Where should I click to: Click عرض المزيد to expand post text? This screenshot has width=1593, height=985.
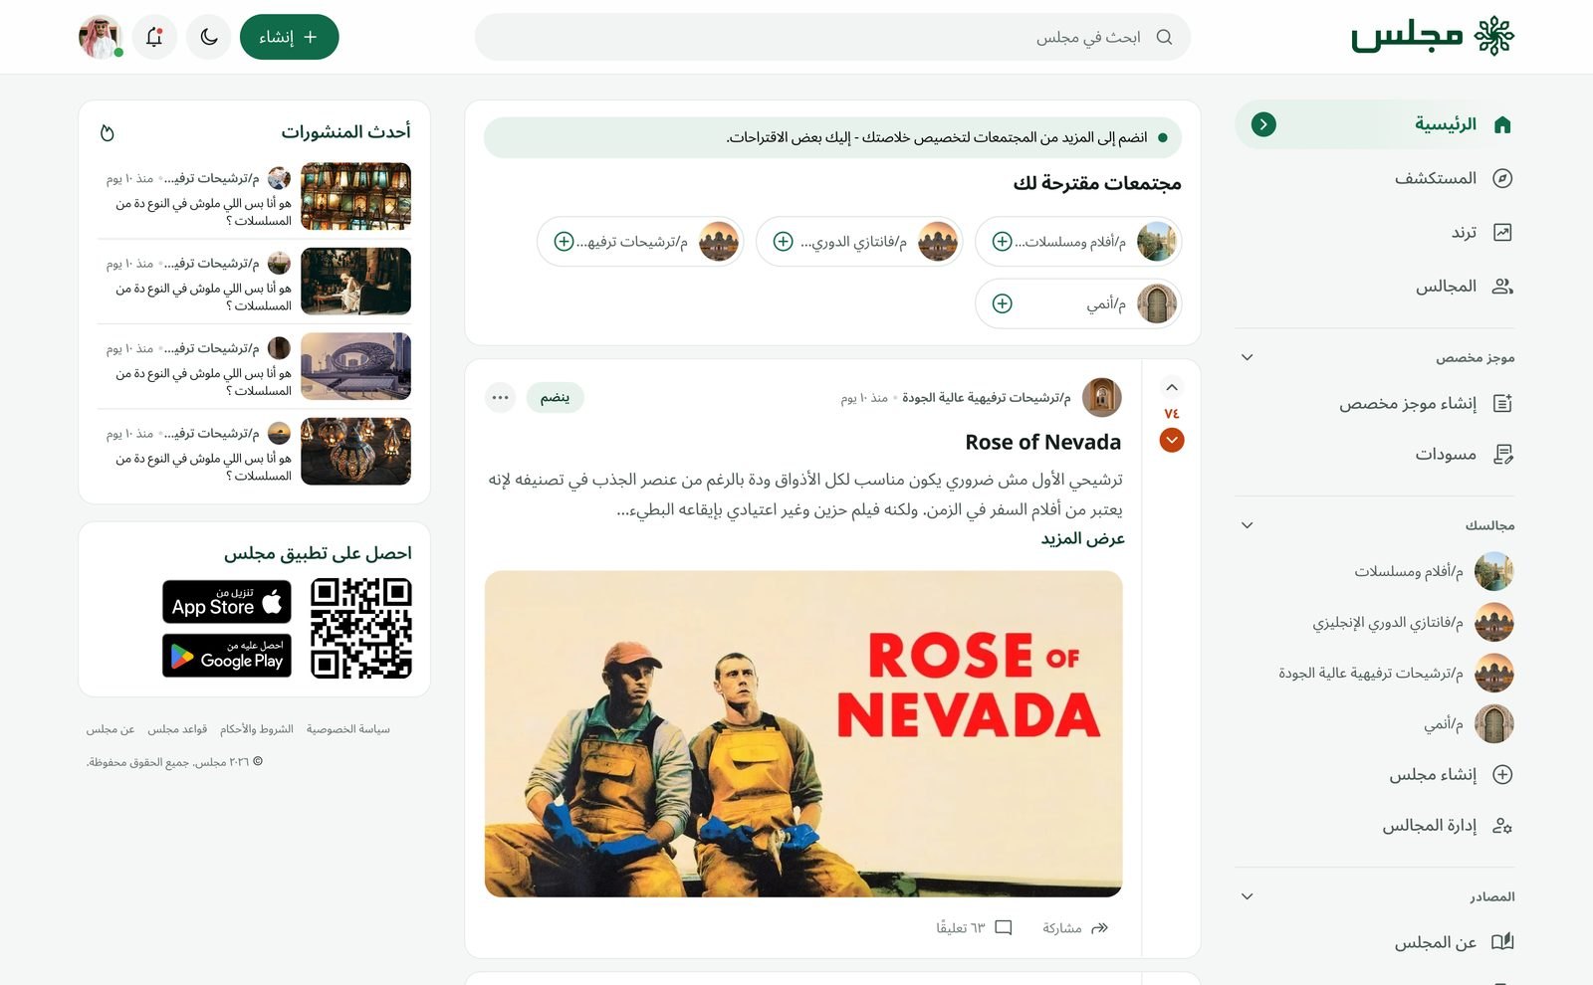[1082, 538]
